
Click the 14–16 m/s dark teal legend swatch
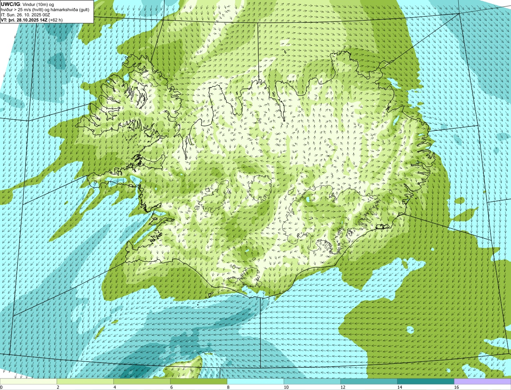[426, 382]
